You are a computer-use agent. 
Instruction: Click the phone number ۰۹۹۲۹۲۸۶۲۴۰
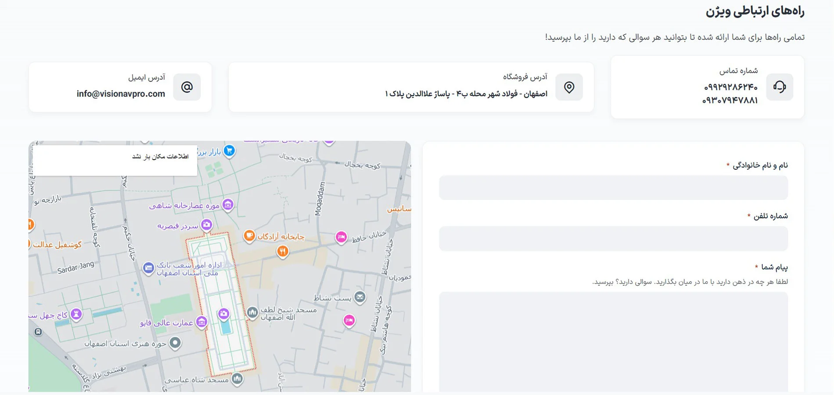click(731, 87)
